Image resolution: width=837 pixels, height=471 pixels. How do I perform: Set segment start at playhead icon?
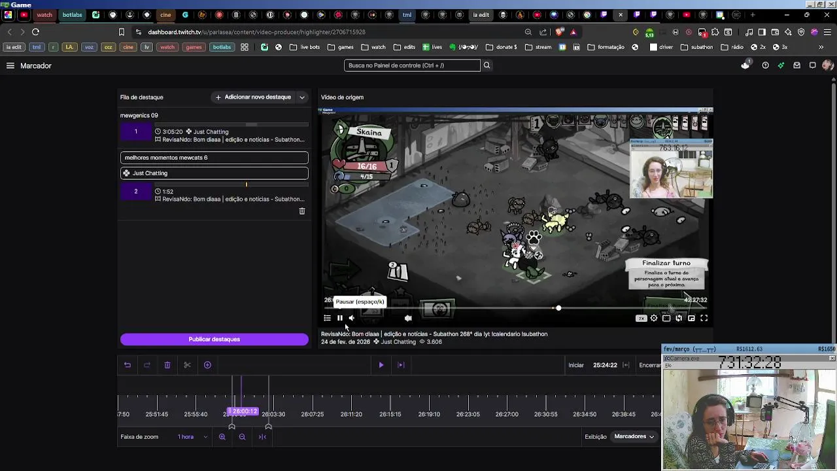[x=626, y=365]
